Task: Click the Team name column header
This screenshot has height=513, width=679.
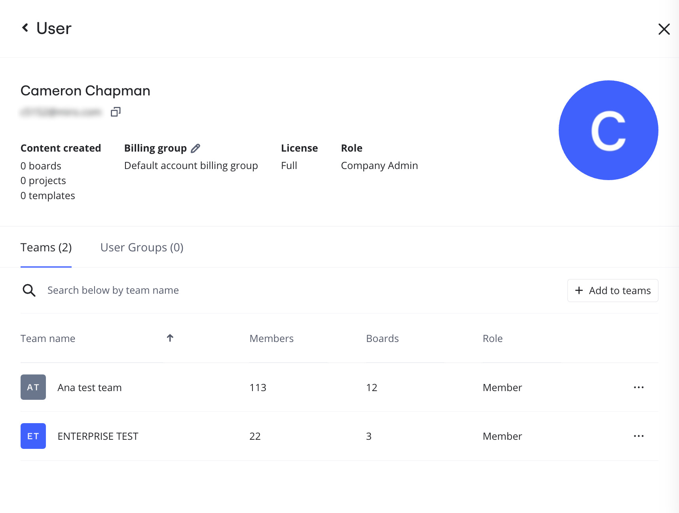Action: click(x=48, y=338)
